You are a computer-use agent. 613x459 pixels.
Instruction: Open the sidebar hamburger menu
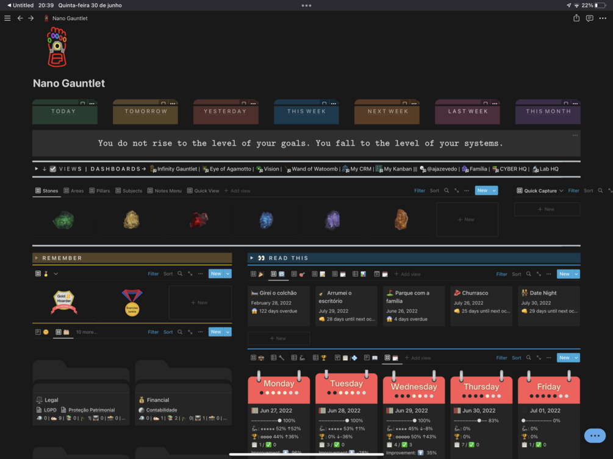pos(7,18)
